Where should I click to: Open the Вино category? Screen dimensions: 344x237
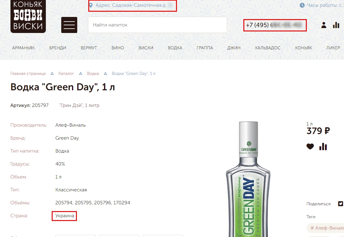click(x=118, y=48)
